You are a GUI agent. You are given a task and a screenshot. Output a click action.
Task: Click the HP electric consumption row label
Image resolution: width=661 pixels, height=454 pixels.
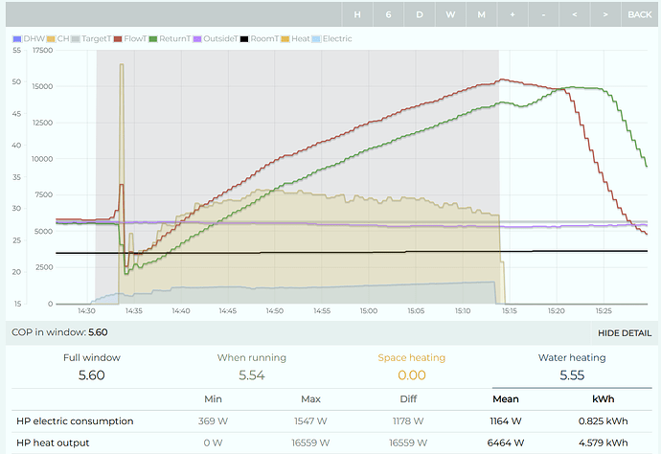point(75,421)
